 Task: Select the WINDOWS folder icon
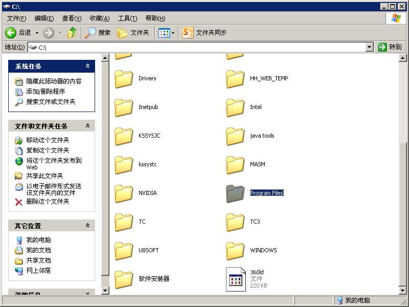point(235,251)
